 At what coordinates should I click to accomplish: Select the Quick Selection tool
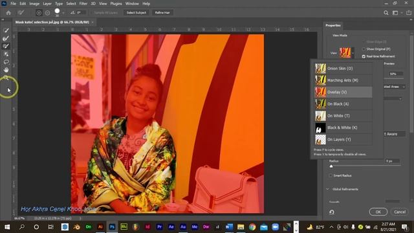click(6, 30)
